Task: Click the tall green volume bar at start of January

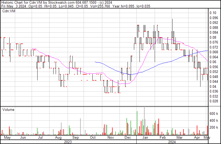Action: (137, 123)
